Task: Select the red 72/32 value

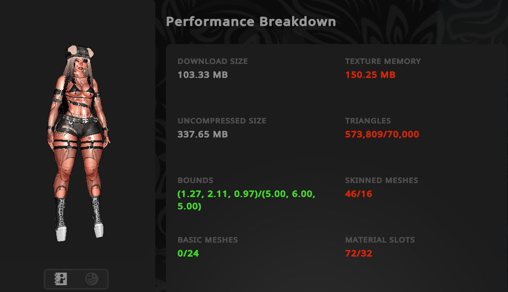Action: tap(359, 253)
